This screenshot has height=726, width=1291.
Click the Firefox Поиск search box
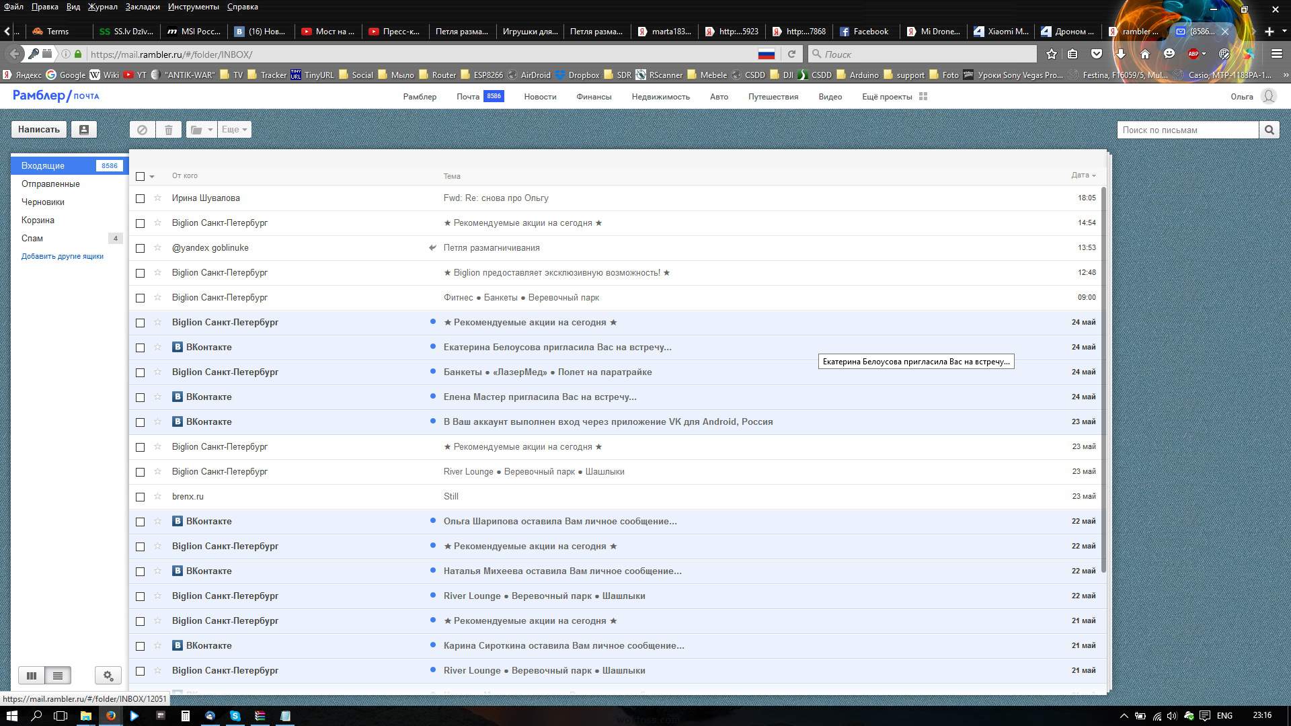point(923,54)
